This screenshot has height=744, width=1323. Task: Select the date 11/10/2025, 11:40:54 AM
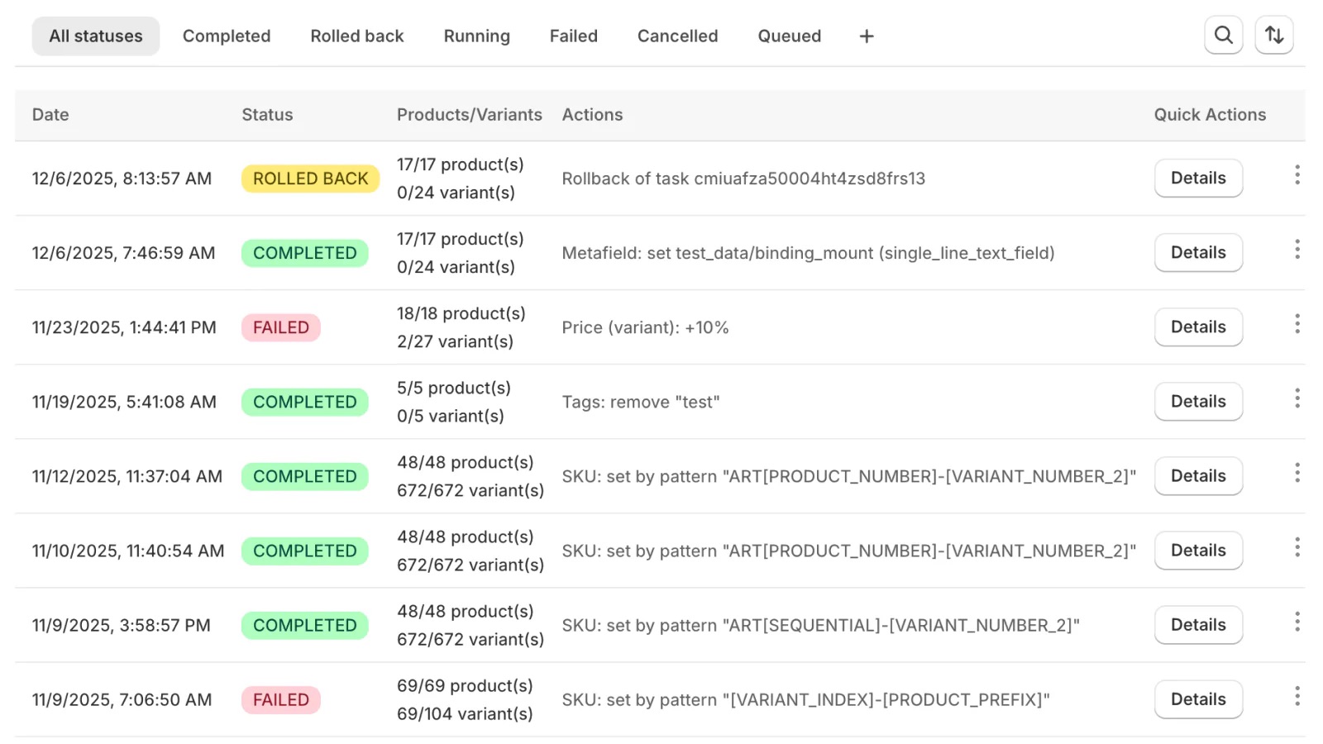click(128, 551)
